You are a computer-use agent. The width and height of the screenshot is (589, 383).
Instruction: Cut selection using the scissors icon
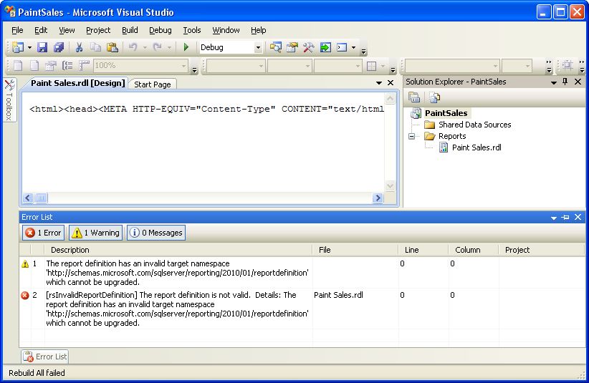79,47
